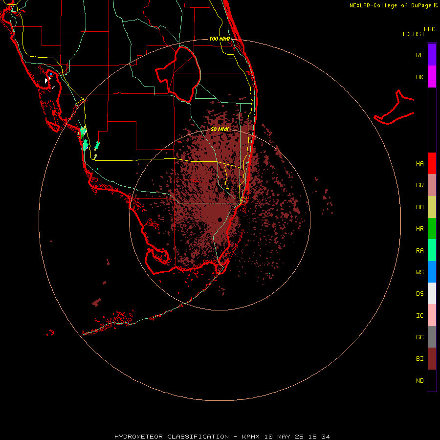
Task: Click the ND legend label
Action: click(x=420, y=381)
